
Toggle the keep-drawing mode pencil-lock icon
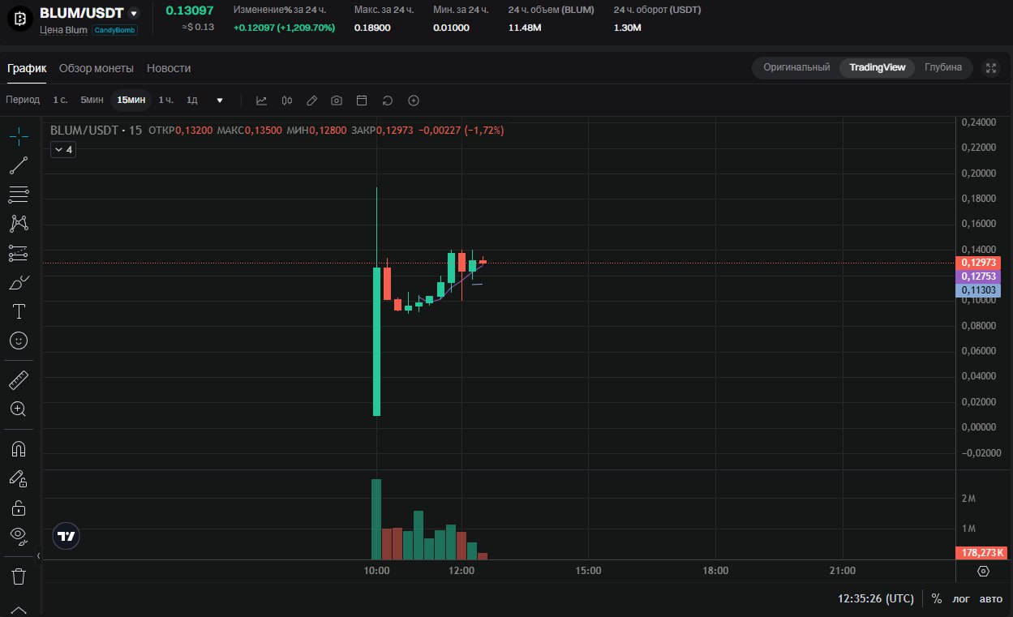[19, 478]
